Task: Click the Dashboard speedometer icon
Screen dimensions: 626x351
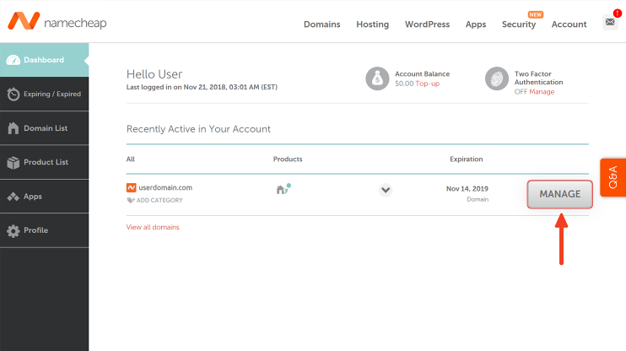Action: pos(13,60)
